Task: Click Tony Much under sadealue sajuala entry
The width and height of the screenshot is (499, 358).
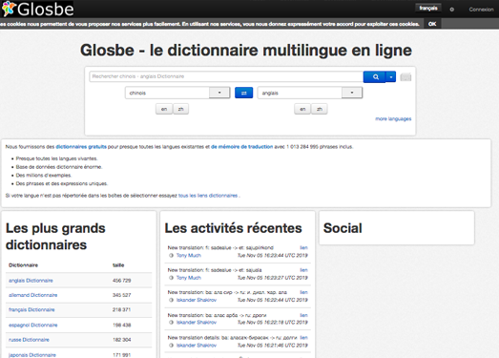Action: 189,278
